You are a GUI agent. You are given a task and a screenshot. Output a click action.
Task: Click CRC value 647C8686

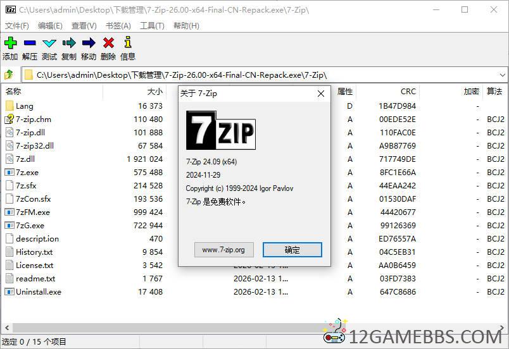(398, 292)
